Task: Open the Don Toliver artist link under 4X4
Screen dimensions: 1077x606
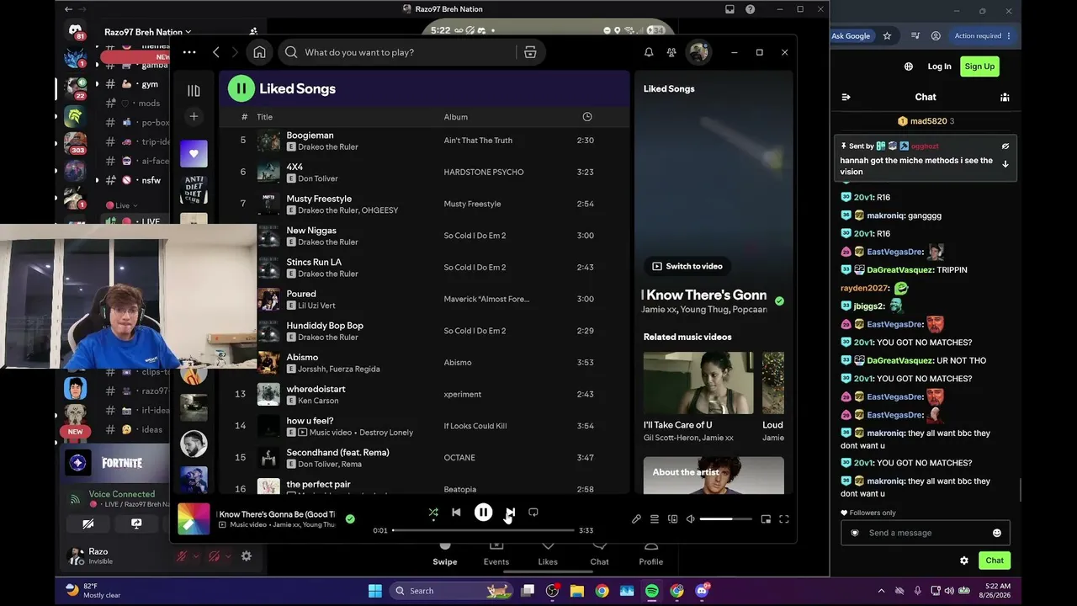Action: tap(318, 178)
